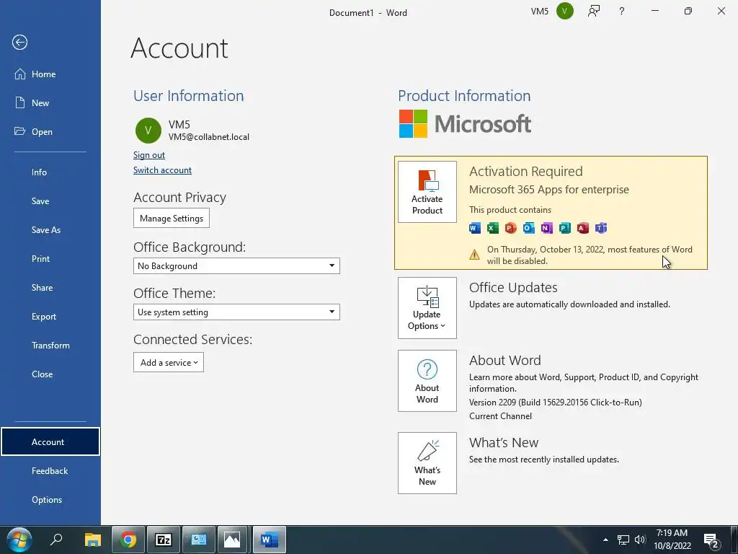Click the What's New button
Image resolution: width=738 pixels, height=554 pixels.
(427, 463)
